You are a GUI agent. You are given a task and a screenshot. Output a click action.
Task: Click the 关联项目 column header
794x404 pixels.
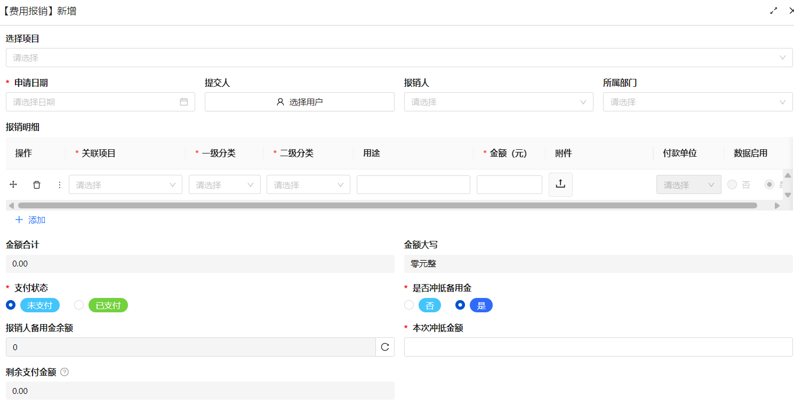pyautogui.click(x=99, y=153)
